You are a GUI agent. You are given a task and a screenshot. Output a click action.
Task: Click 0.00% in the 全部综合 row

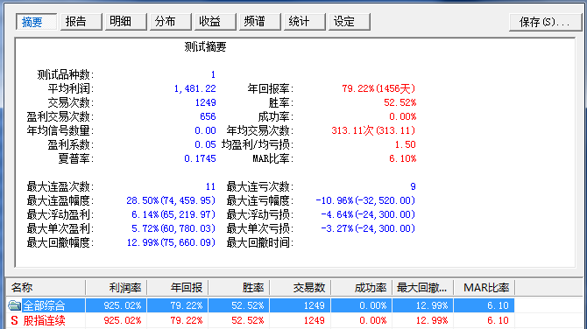coord(373,306)
